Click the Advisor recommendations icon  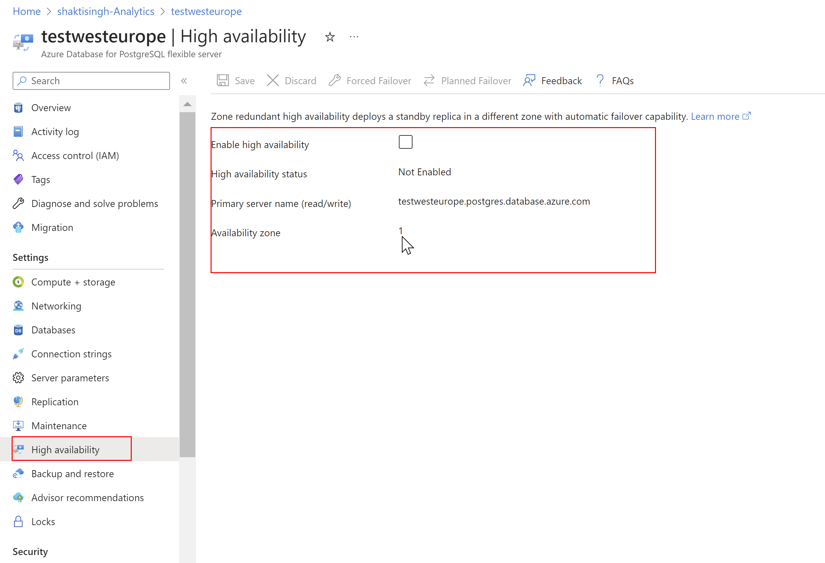(x=18, y=497)
